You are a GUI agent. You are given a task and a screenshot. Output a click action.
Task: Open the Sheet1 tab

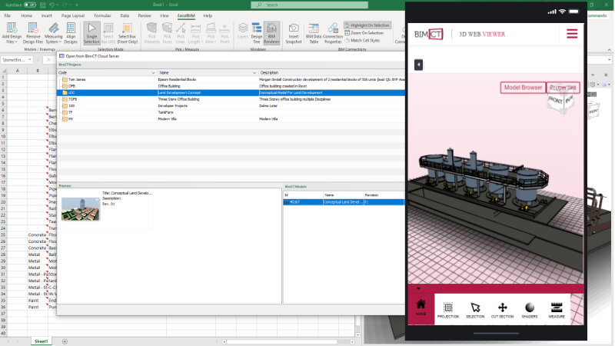[42, 341]
